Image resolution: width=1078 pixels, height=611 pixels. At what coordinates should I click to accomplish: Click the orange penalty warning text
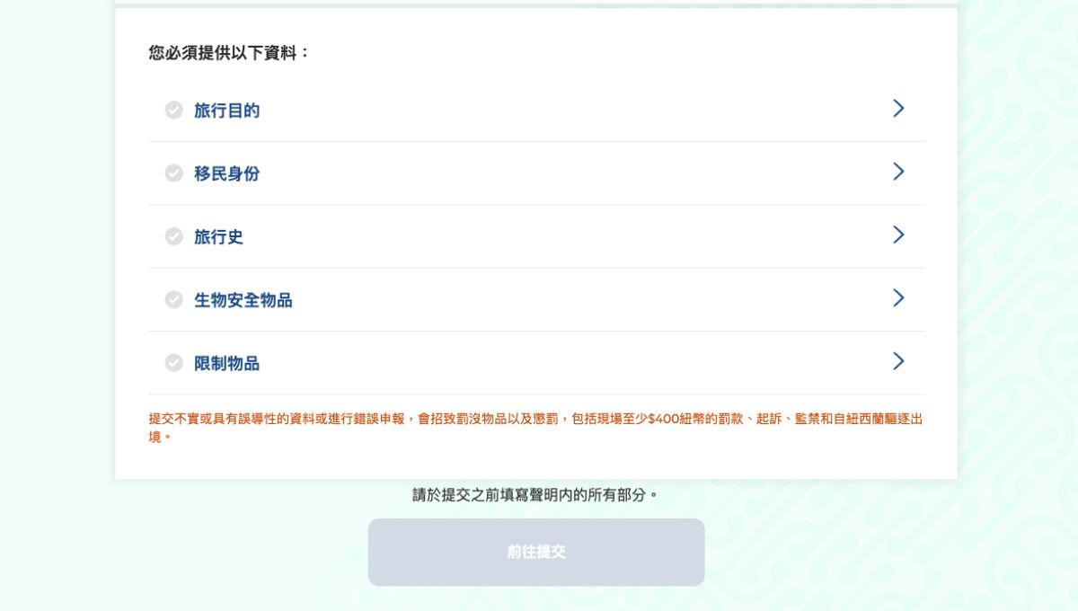tap(536, 427)
